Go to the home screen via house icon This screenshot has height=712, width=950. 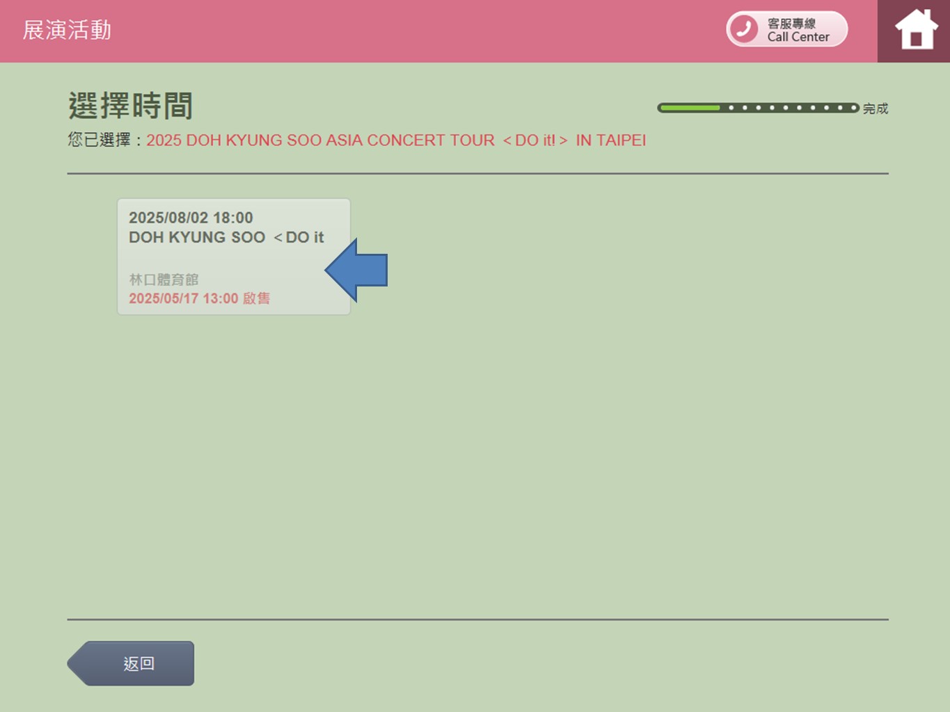[x=915, y=31]
